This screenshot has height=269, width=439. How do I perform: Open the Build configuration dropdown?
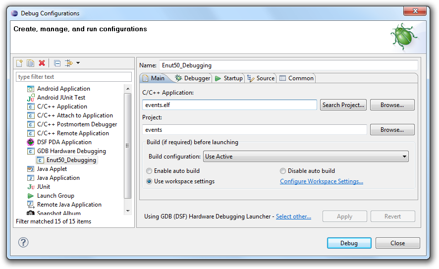(306, 157)
